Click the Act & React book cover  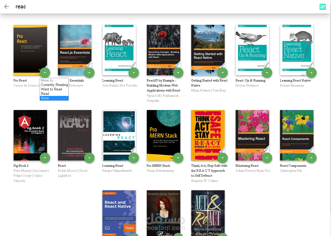[208, 213]
